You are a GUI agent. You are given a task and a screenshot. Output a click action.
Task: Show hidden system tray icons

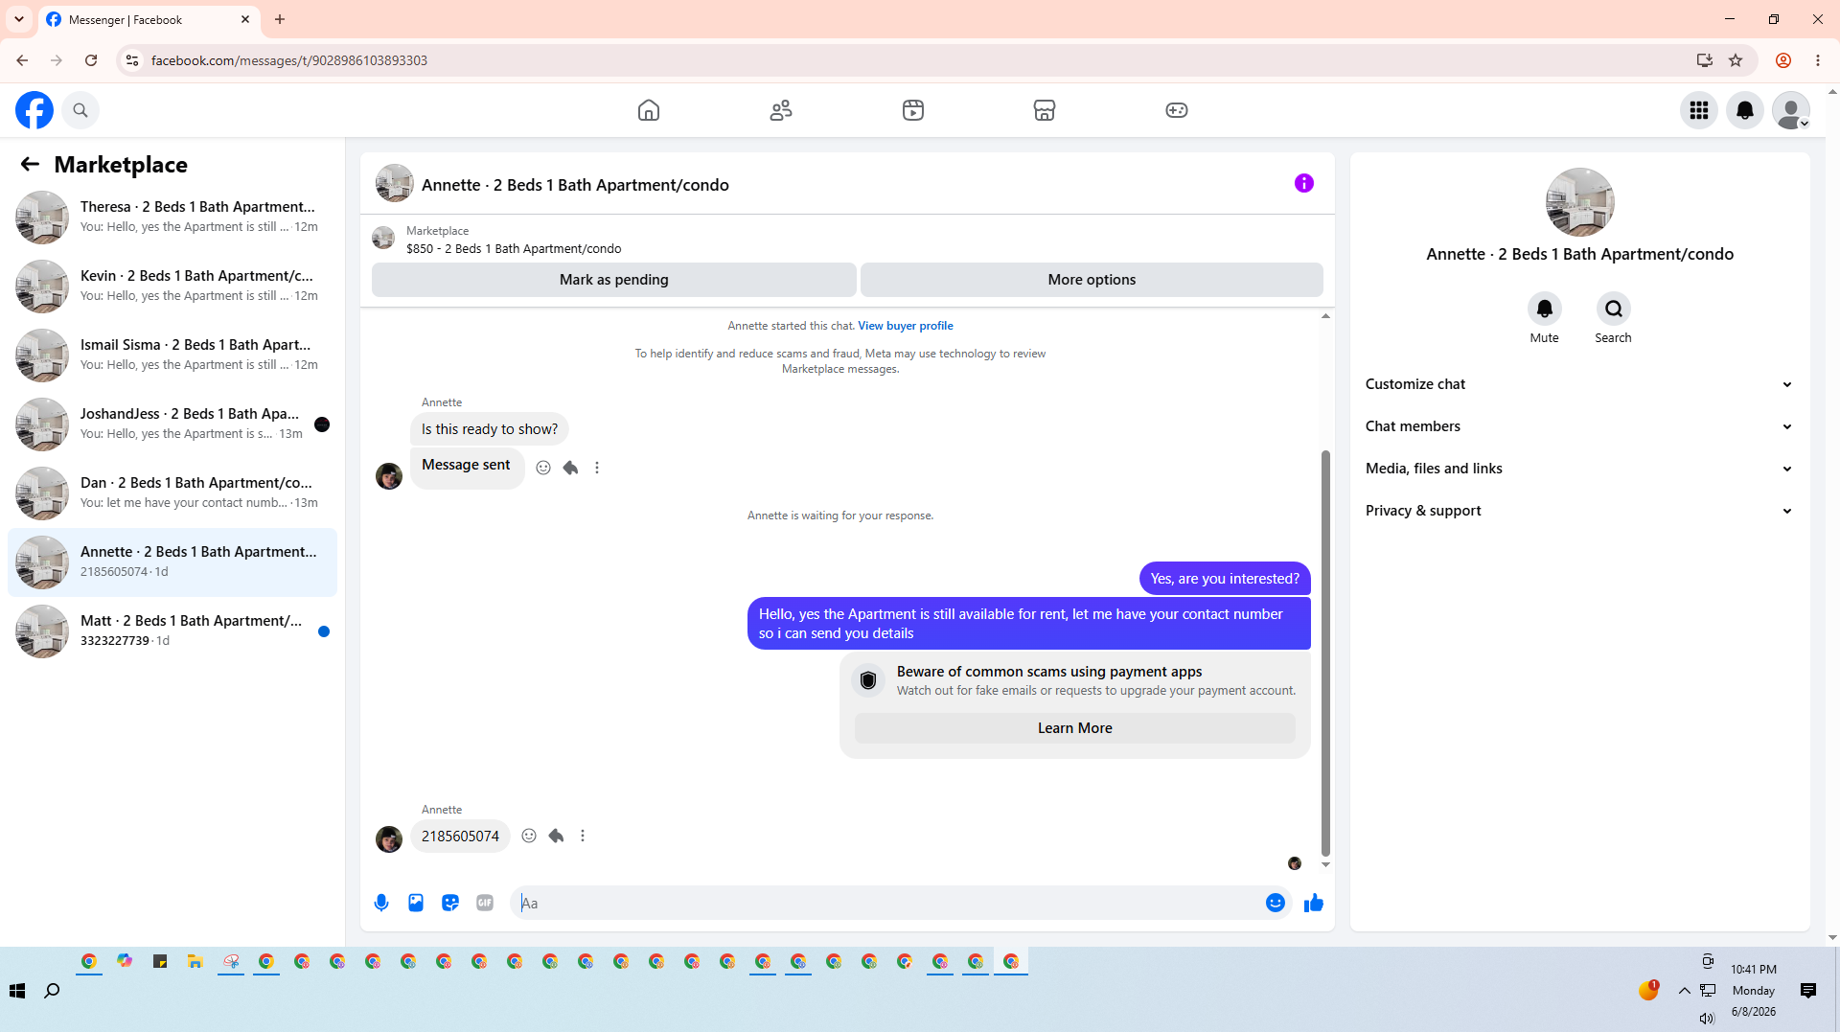point(1684,991)
